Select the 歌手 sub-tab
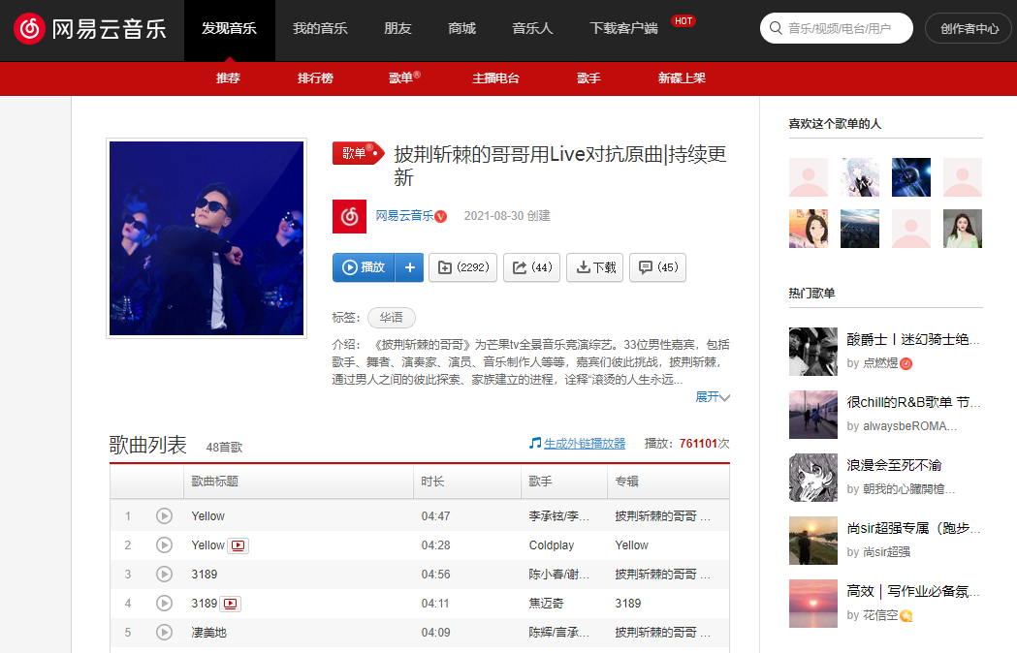Viewport: 1017px width, 653px height. click(588, 78)
